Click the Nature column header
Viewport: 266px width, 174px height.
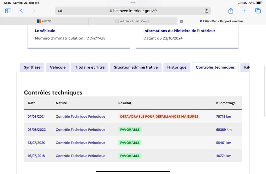point(61,103)
